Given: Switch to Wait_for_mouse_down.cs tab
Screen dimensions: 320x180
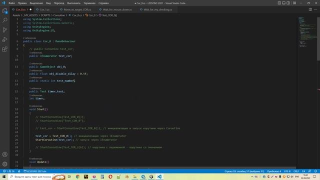Looking at the screenshot, I should click(117, 9).
